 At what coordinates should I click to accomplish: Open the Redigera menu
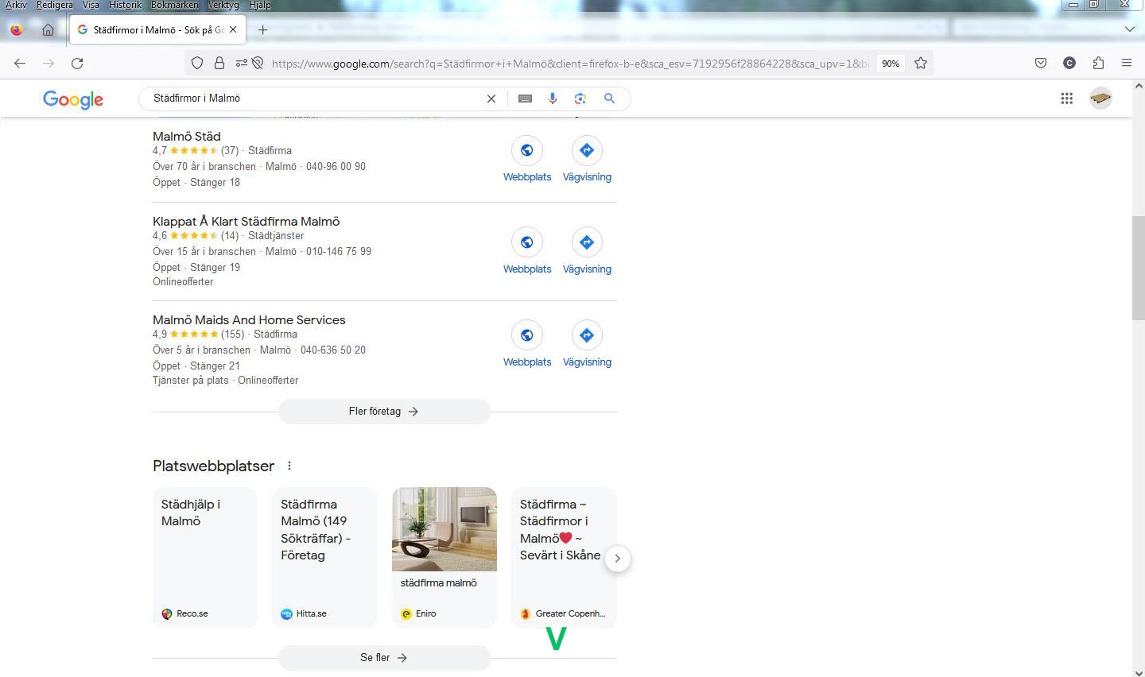55,5
